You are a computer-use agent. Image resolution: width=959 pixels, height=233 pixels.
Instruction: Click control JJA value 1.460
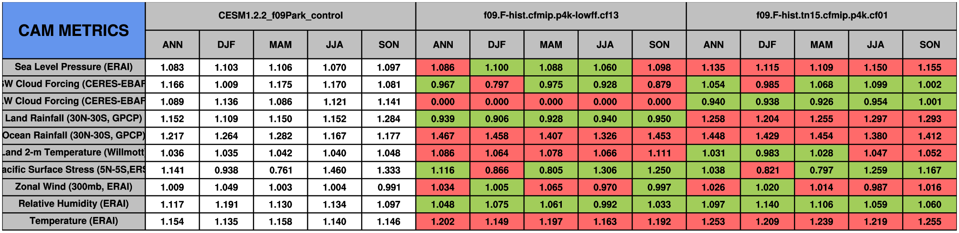(334, 170)
